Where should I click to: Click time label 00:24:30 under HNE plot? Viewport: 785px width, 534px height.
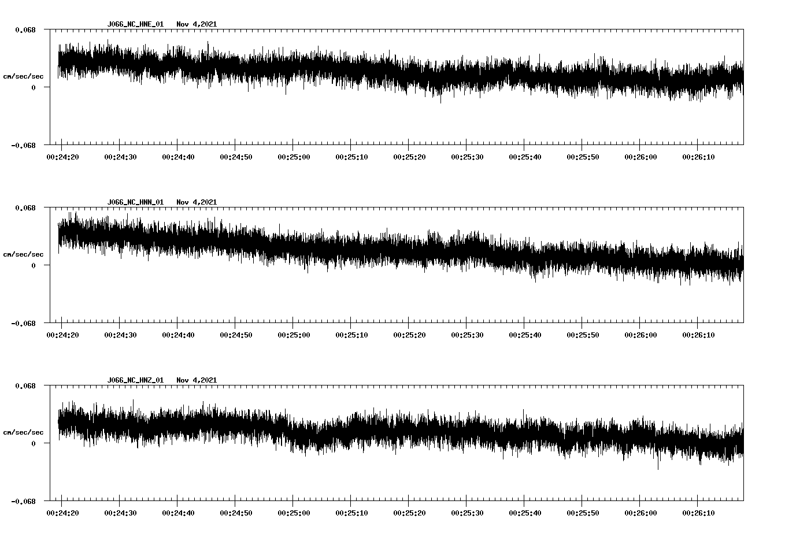pos(120,157)
